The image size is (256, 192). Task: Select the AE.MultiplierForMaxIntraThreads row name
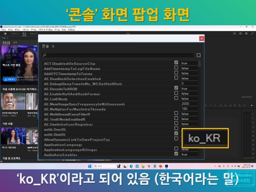click(75, 109)
